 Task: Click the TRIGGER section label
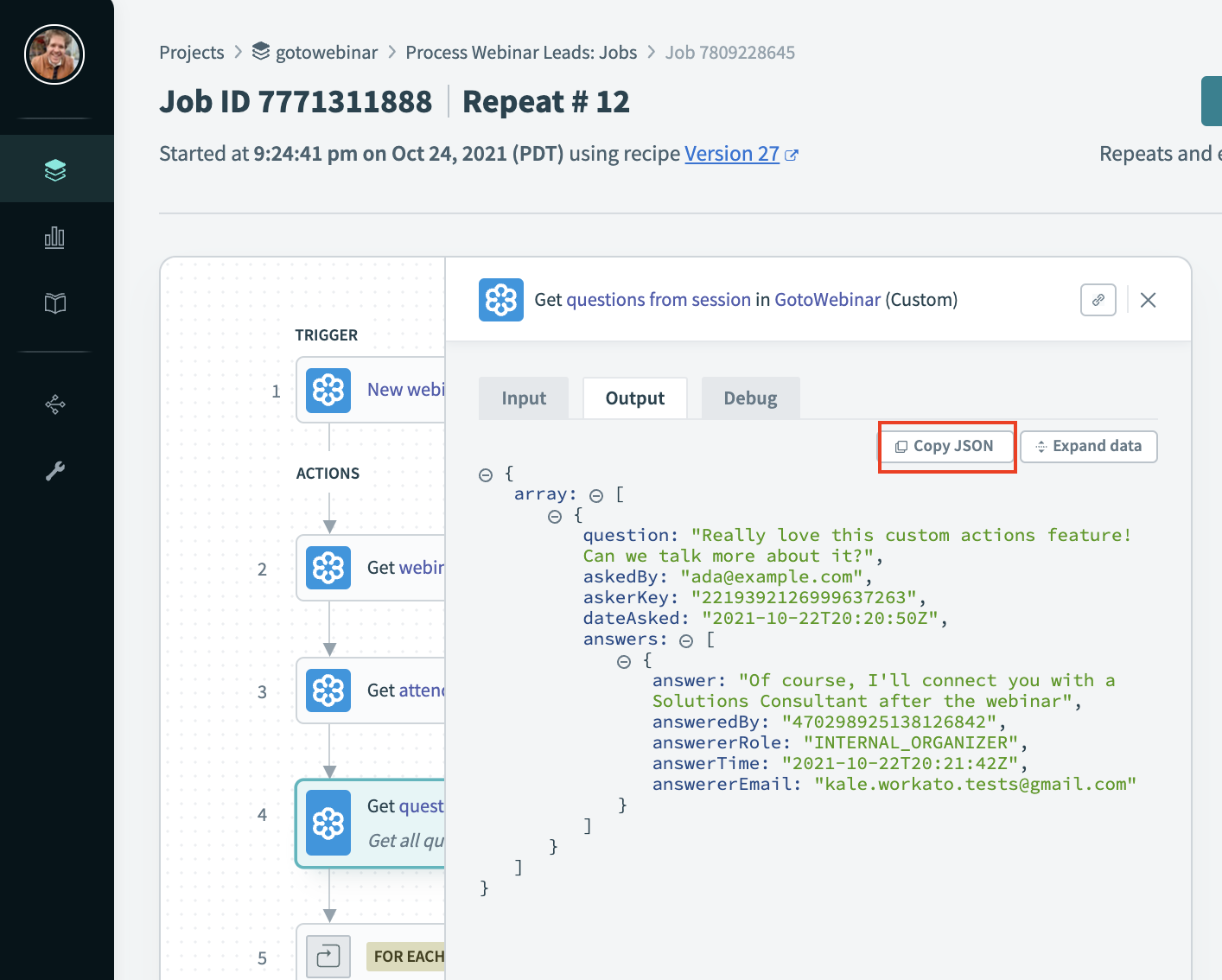pos(327,335)
